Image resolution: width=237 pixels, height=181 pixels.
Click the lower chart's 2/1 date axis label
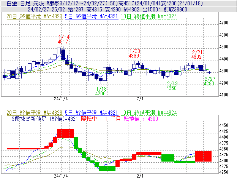pos(140,176)
